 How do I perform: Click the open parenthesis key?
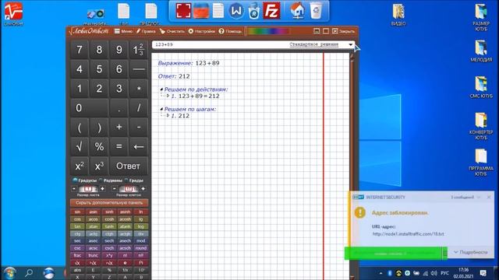[80, 127]
